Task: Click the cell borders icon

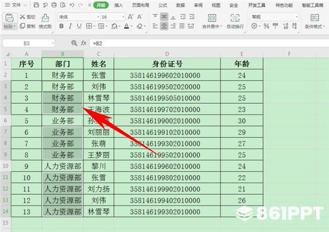Action: coord(89,26)
